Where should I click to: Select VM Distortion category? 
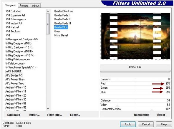14,11
